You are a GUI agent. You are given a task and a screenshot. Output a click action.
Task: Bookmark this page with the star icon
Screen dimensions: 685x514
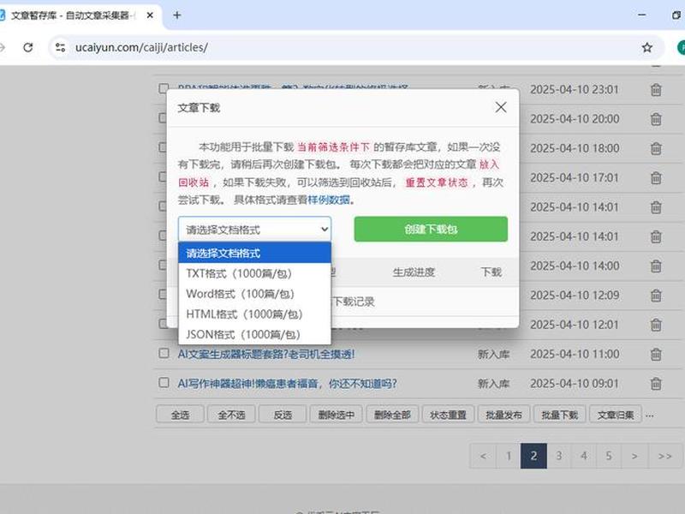647,47
